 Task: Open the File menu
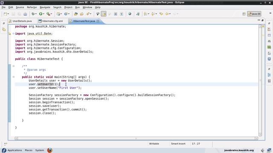3,7
